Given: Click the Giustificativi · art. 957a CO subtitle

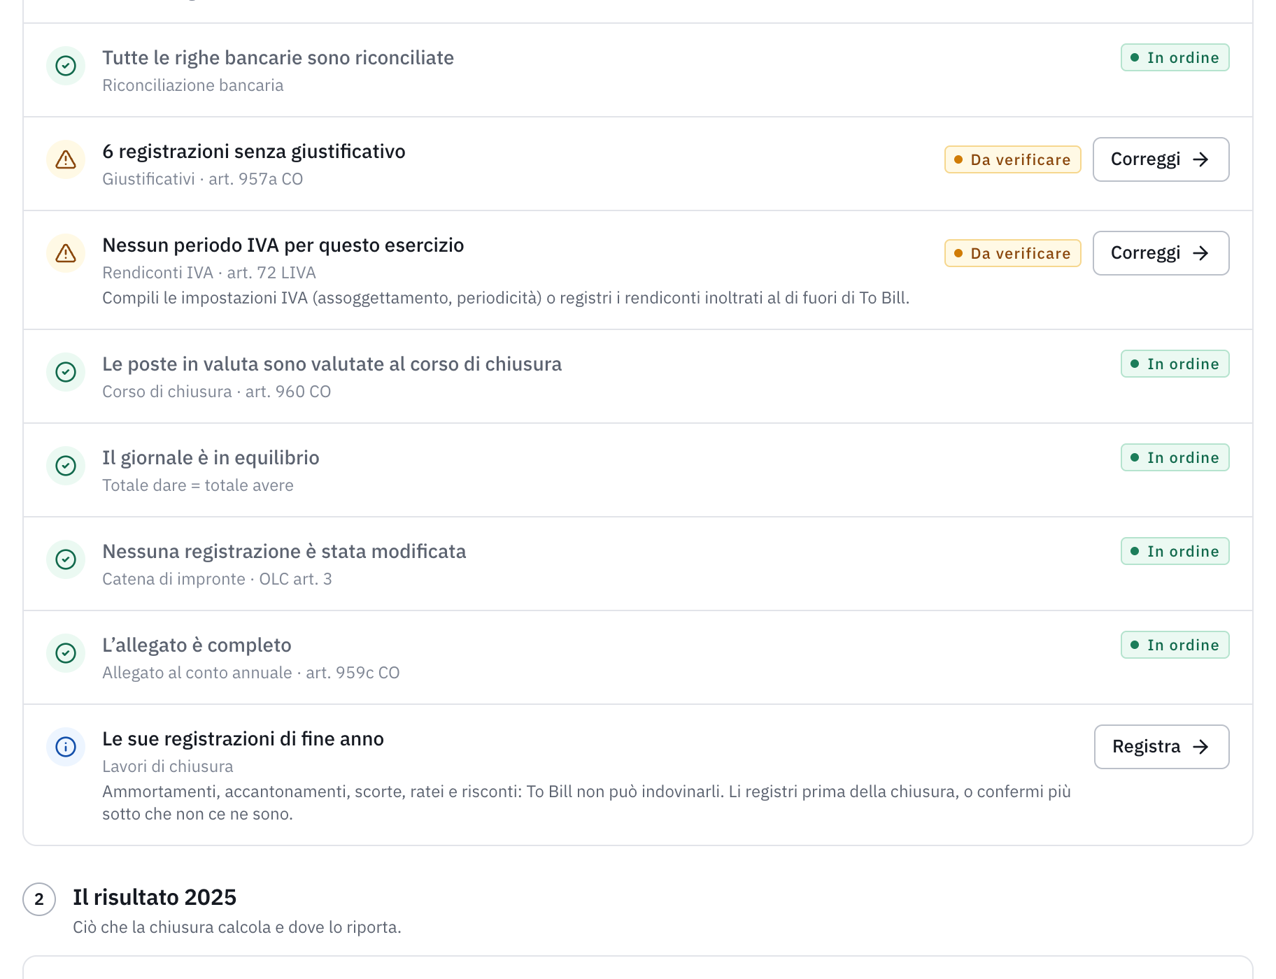Looking at the screenshot, I should click(x=202, y=179).
